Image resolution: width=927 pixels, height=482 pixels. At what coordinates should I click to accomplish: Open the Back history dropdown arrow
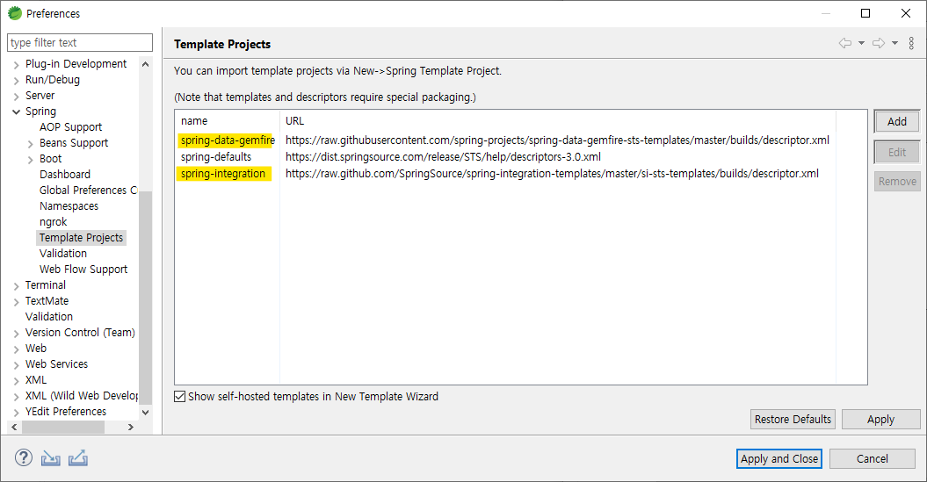click(861, 43)
